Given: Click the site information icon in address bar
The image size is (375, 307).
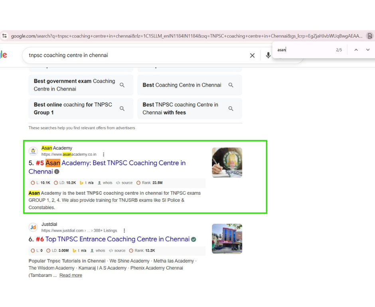Looking at the screenshot, I should 4,36.
